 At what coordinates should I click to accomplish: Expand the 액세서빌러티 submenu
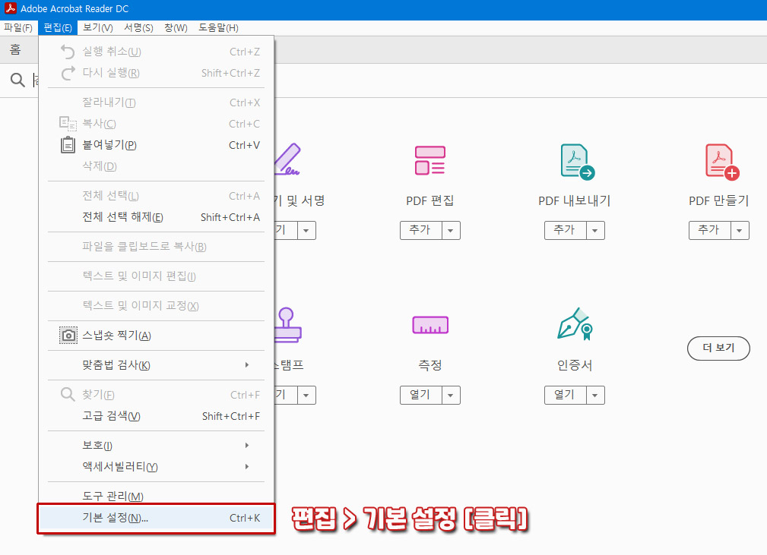(x=156, y=467)
